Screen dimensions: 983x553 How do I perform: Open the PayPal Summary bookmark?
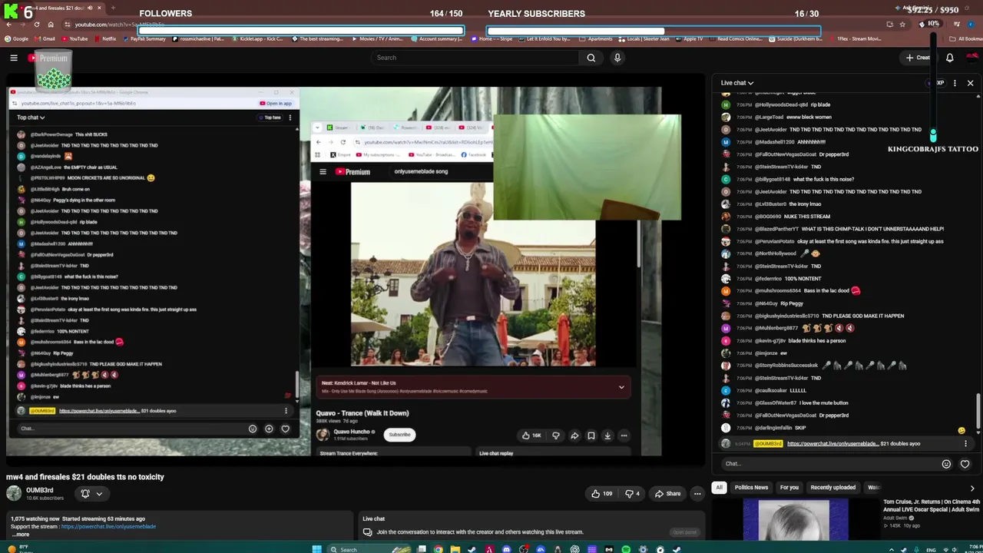[x=145, y=38]
